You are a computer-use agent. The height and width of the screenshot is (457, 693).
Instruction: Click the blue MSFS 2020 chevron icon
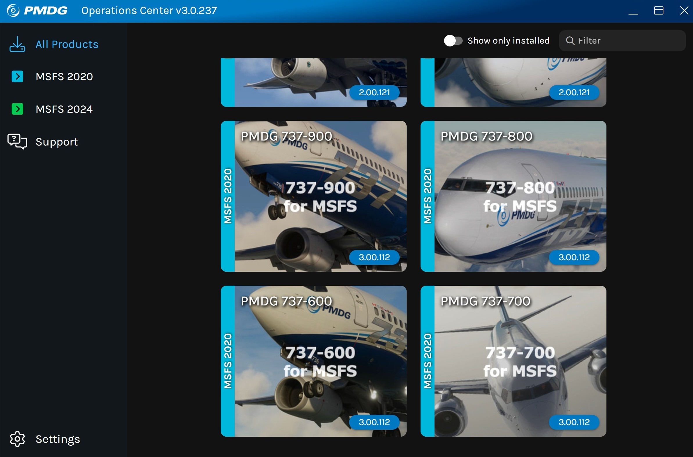(17, 77)
